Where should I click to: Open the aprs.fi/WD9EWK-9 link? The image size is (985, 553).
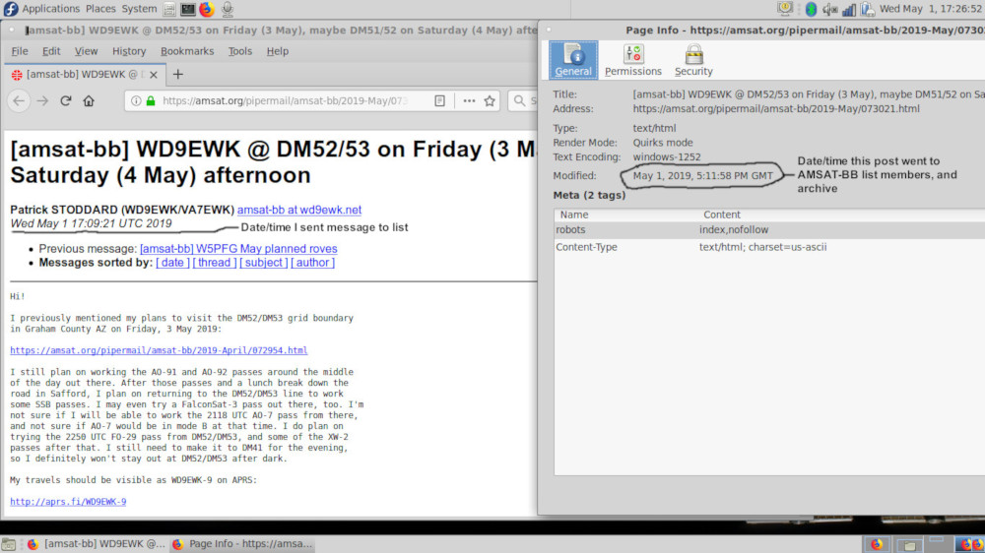[68, 502]
